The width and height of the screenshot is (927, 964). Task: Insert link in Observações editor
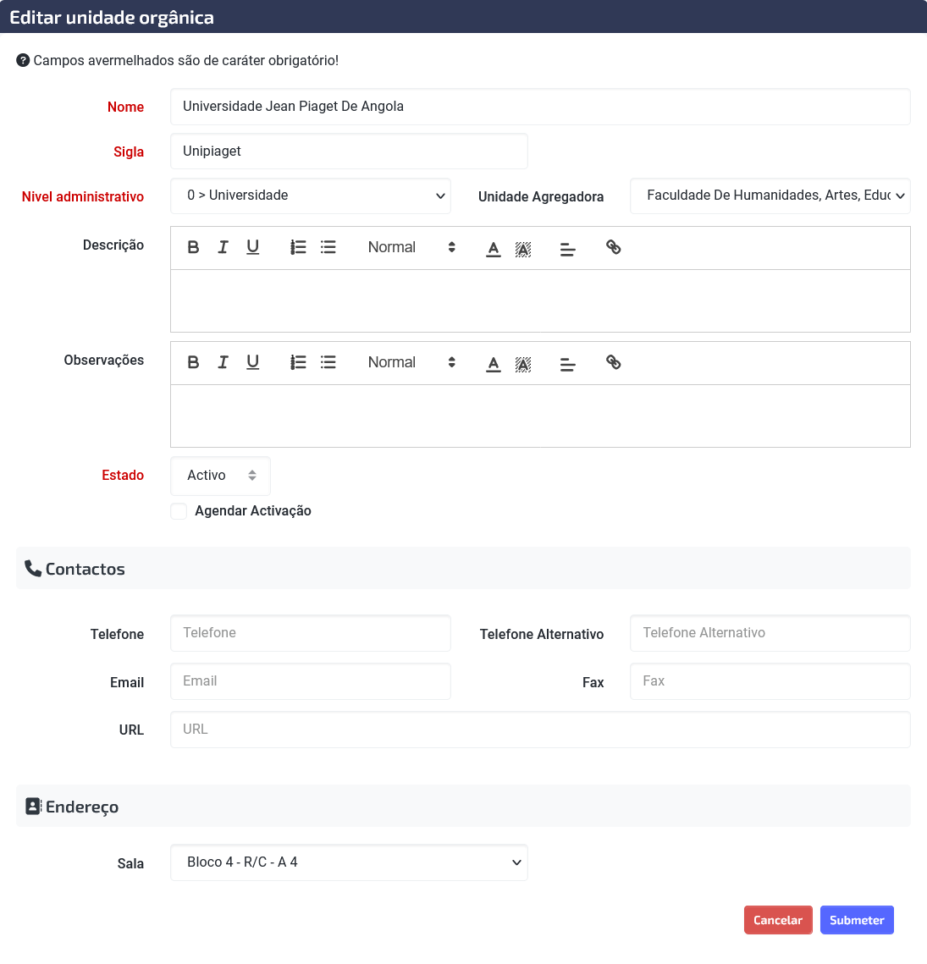[x=613, y=362]
